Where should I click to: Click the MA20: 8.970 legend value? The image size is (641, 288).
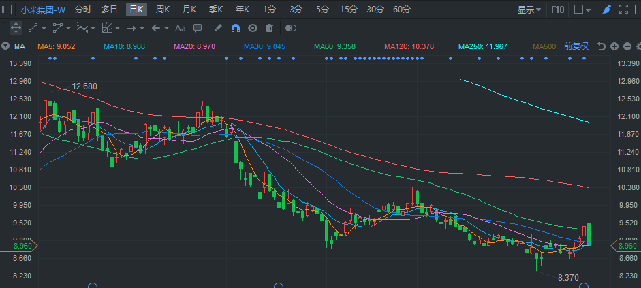(194, 46)
